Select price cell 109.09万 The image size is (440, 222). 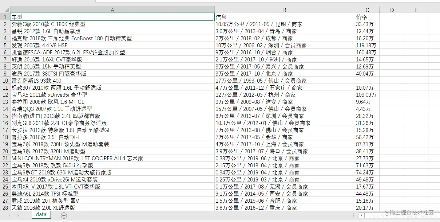click(367, 95)
